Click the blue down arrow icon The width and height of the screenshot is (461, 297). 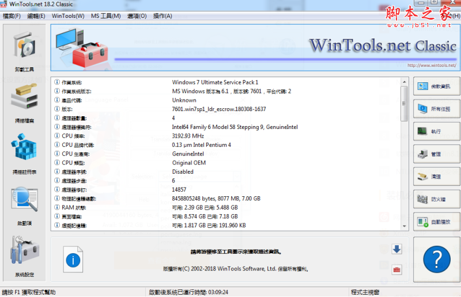(x=396, y=249)
